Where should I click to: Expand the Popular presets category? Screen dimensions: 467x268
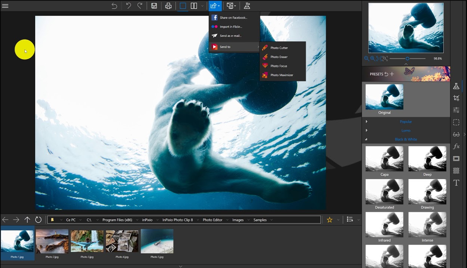tap(406, 121)
